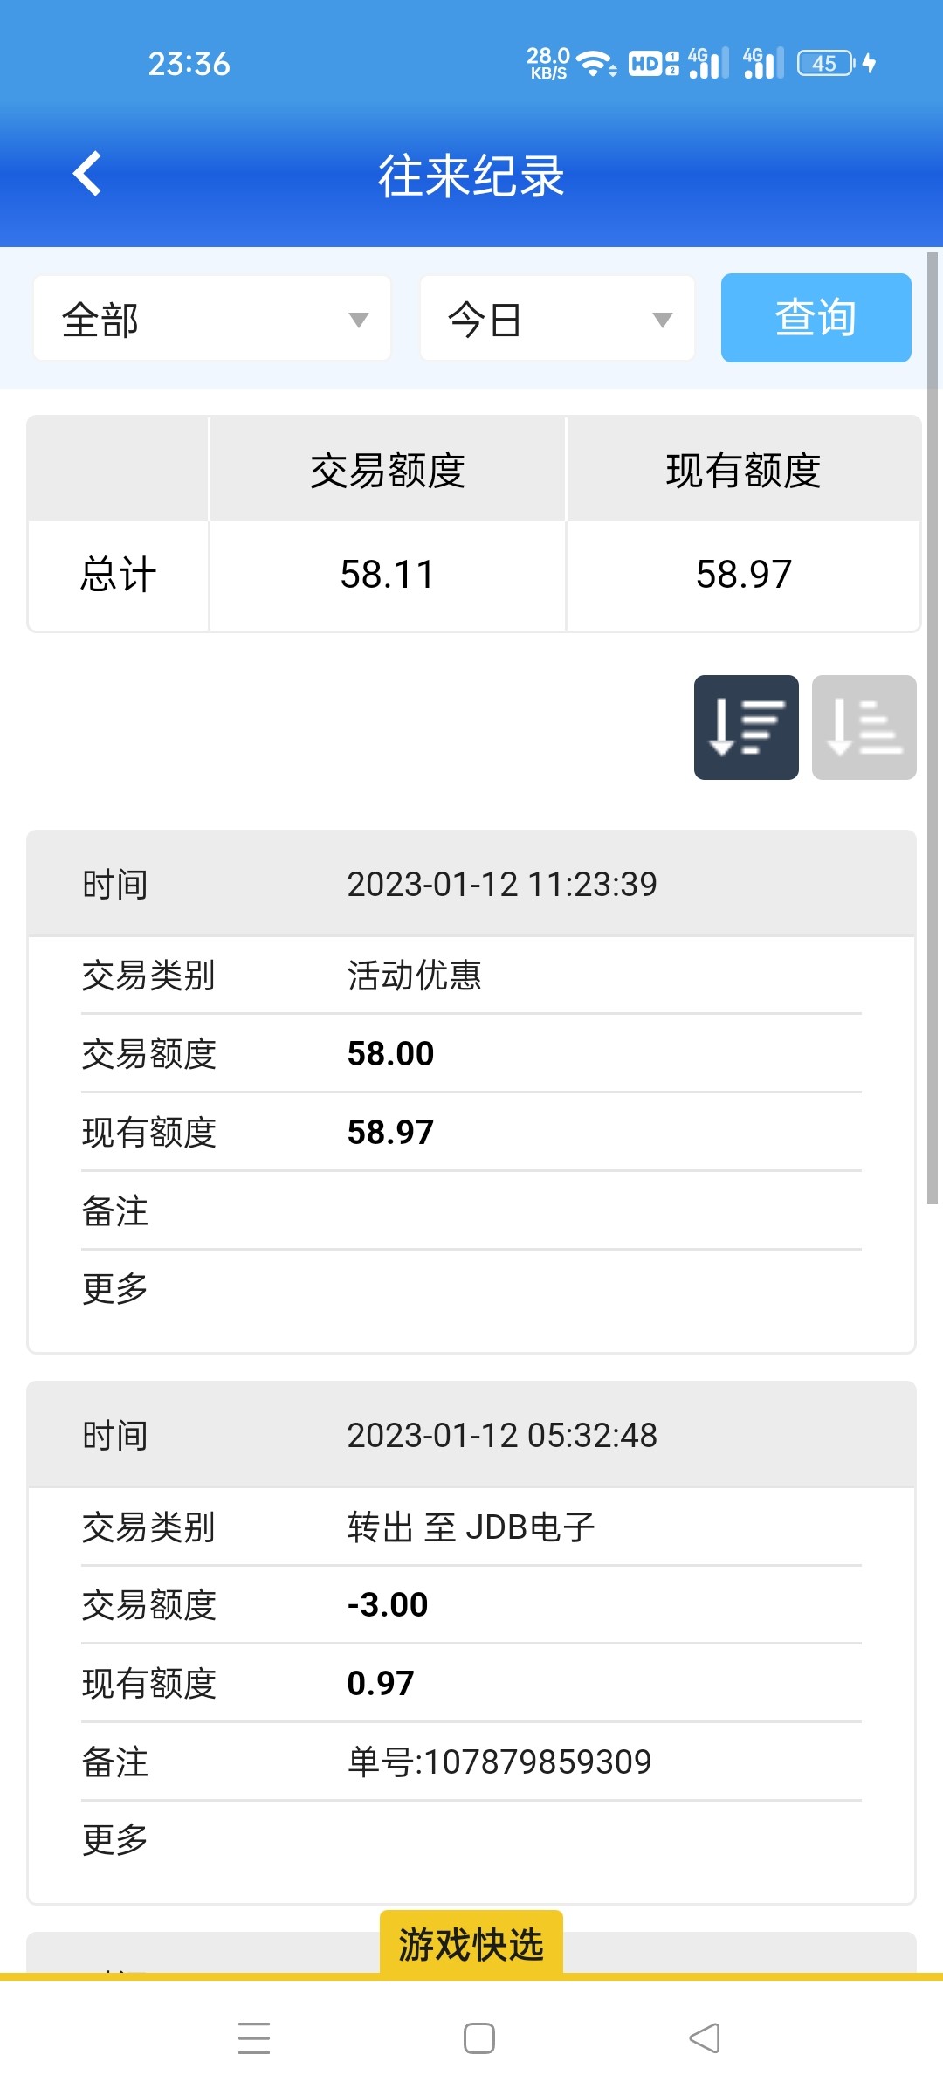Tap the Android home square icon

point(478,2038)
